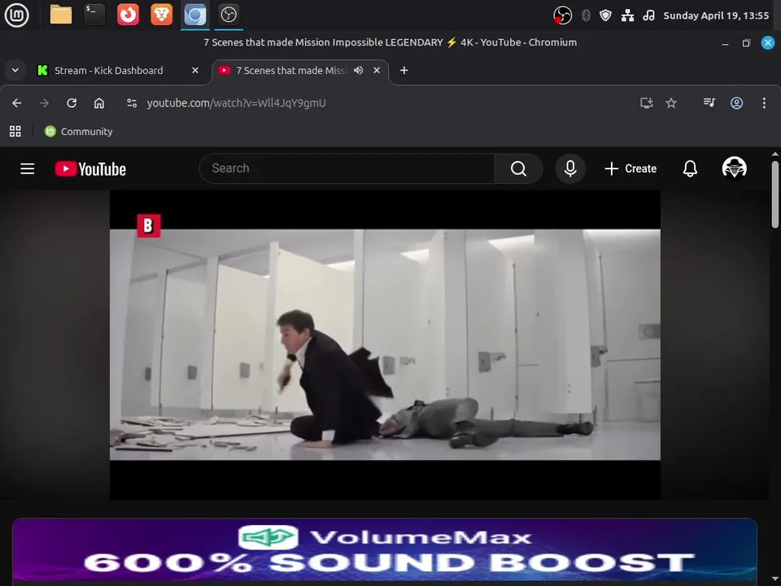Screen dimensions: 781x586
Task: Close the Stream - Kick Dashboard tab
Action: click(195, 70)
